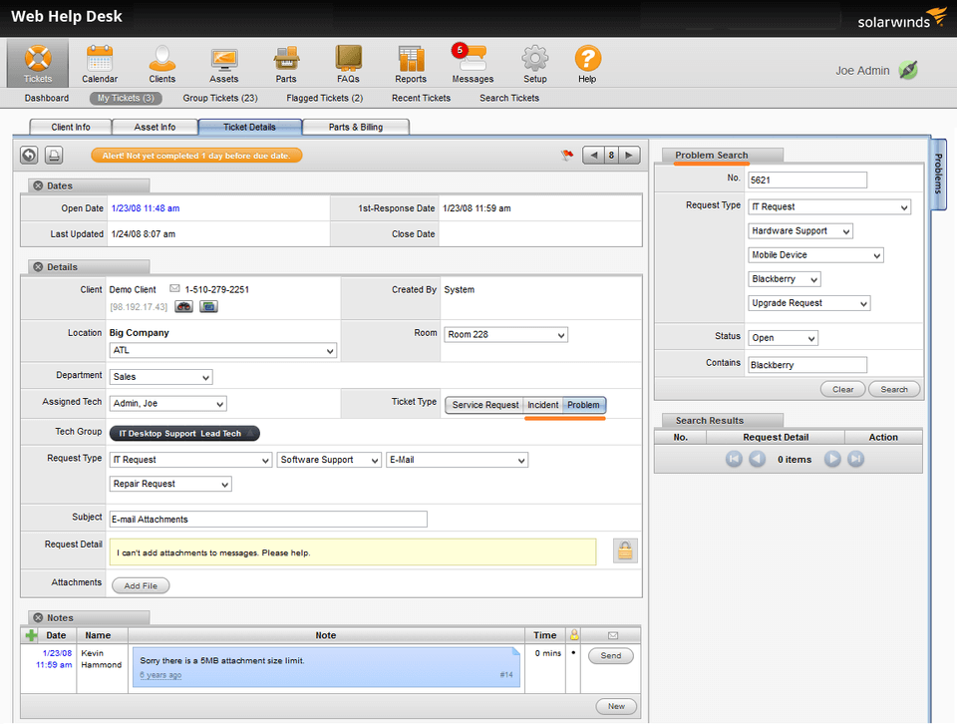957x724 pixels.
Task: Set Ticket Type to Service Request
Action: click(x=485, y=405)
